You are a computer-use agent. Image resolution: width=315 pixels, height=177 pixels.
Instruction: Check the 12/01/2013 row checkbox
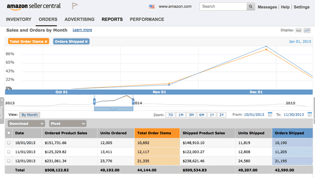pos(9,161)
